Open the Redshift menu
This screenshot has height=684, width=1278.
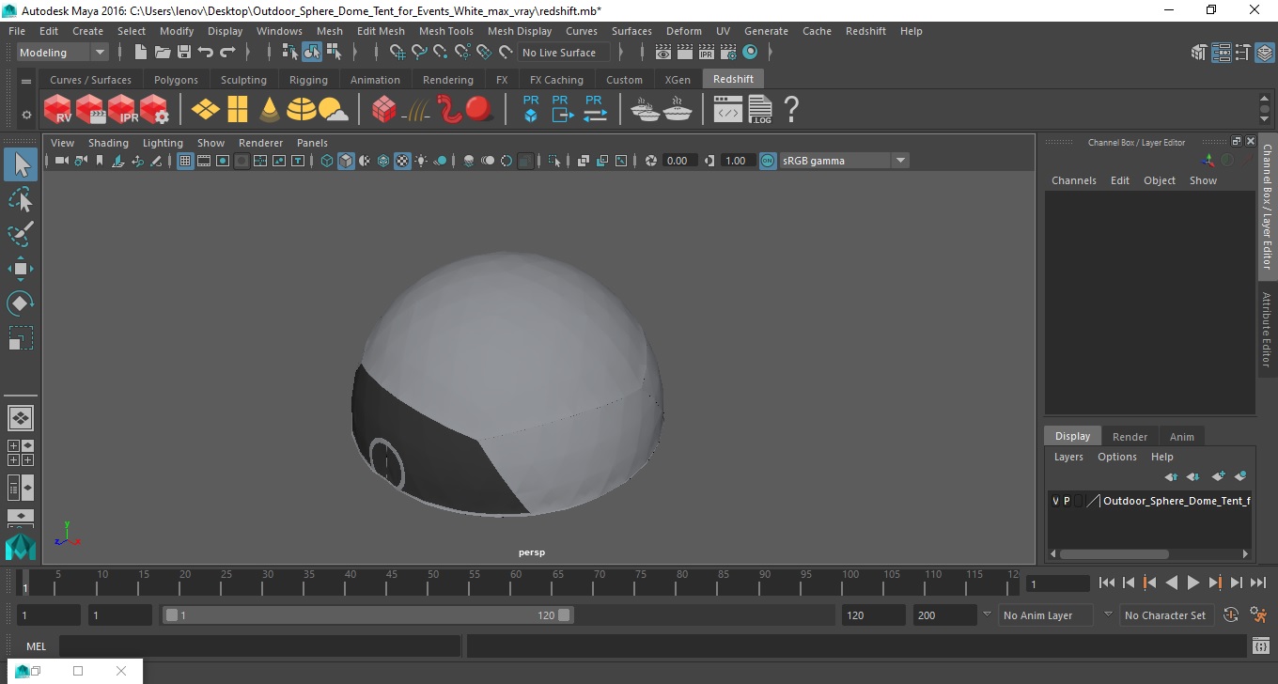point(865,31)
